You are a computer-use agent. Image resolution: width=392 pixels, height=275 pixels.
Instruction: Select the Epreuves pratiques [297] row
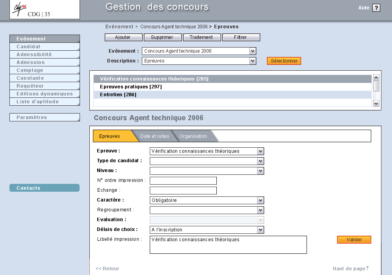pos(232,87)
